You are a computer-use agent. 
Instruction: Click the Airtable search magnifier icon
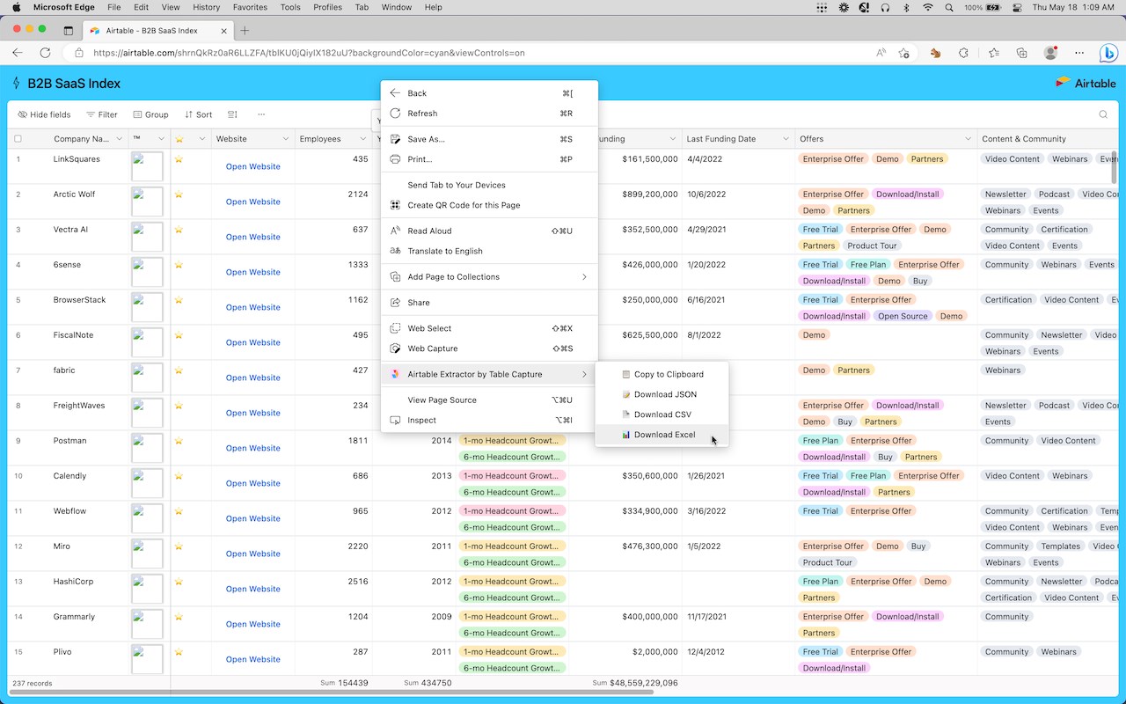1103,114
